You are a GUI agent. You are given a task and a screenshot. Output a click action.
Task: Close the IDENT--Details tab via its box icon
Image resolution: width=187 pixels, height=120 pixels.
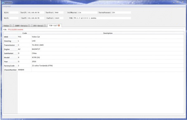[29, 26]
